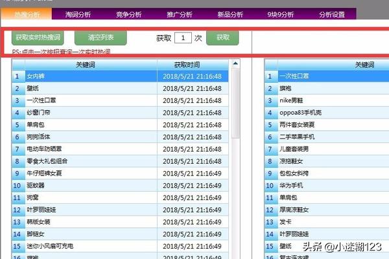Sort by the 获取时间 column header

pyautogui.click(x=192, y=65)
